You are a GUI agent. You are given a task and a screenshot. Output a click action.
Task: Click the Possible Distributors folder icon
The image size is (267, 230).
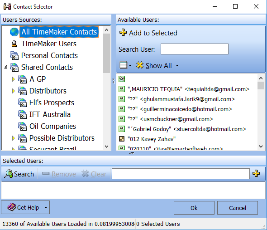click(22, 138)
